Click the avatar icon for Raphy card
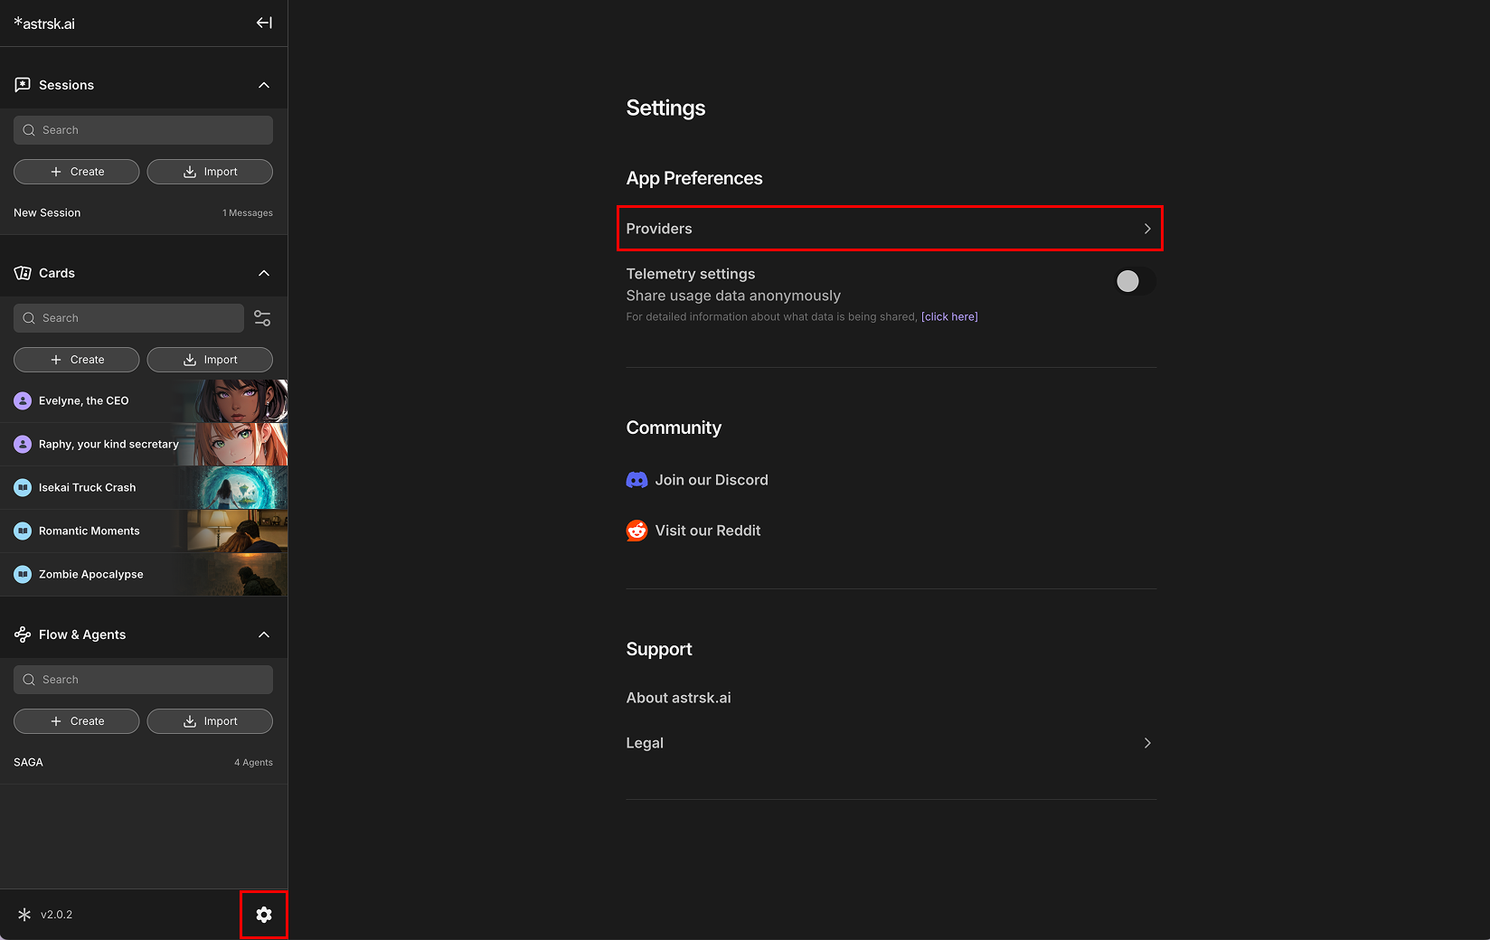This screenshot has width=1490, height=940. [23, 444]
